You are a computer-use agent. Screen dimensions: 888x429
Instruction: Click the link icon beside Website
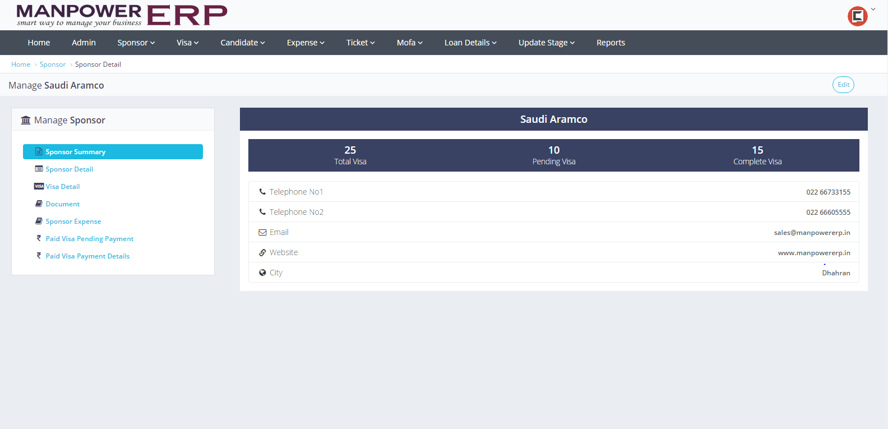click(x=262, y=252)
